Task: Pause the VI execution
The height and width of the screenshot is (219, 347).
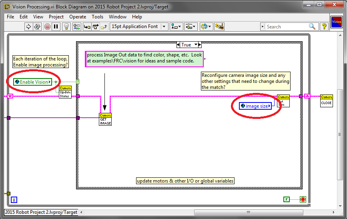Action: pyautogui.click(x=56, y=26)
